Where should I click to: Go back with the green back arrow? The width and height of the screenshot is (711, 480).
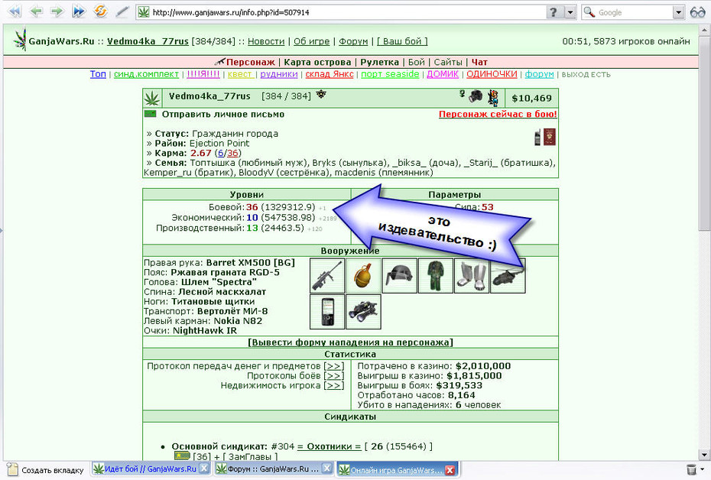pyautogui.click(x=36, y=11)
